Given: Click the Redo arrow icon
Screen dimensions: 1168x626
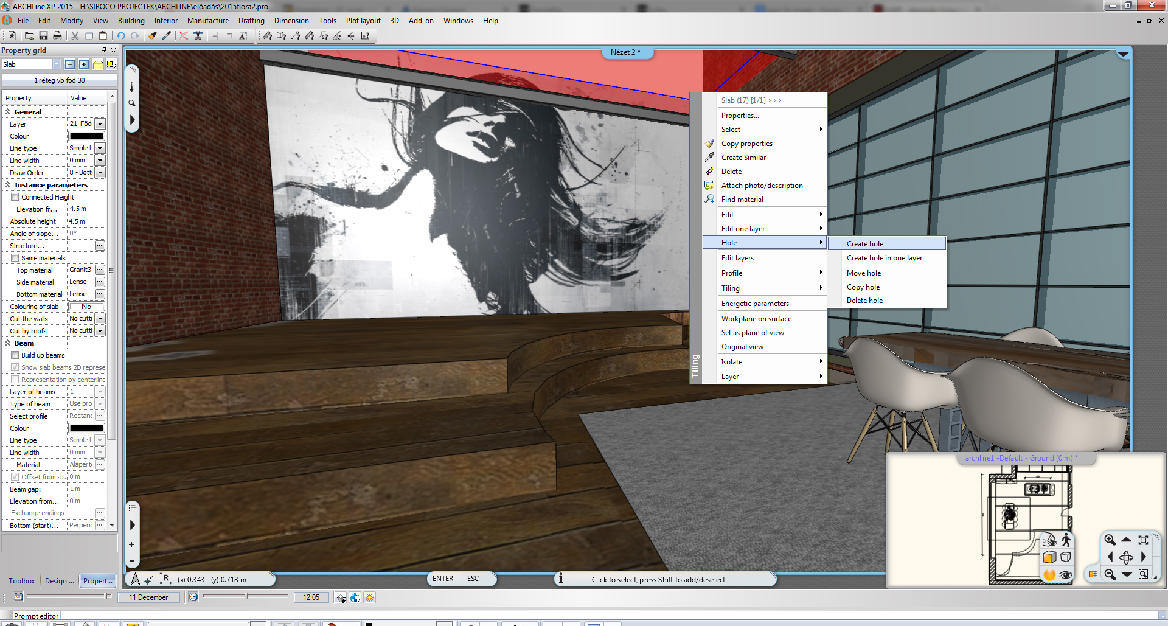Looking at the screenshot, I should coord(134,36).
